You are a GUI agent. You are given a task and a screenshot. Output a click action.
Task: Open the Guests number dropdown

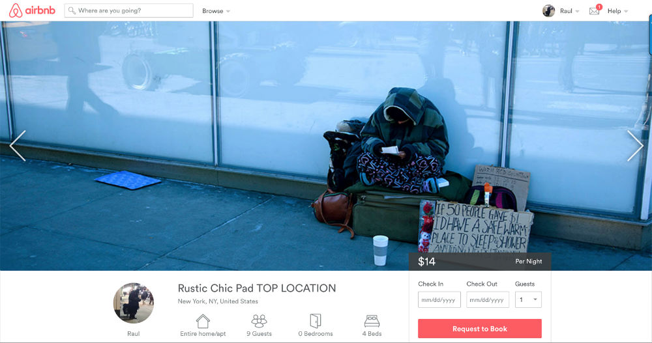pos(528,300)
